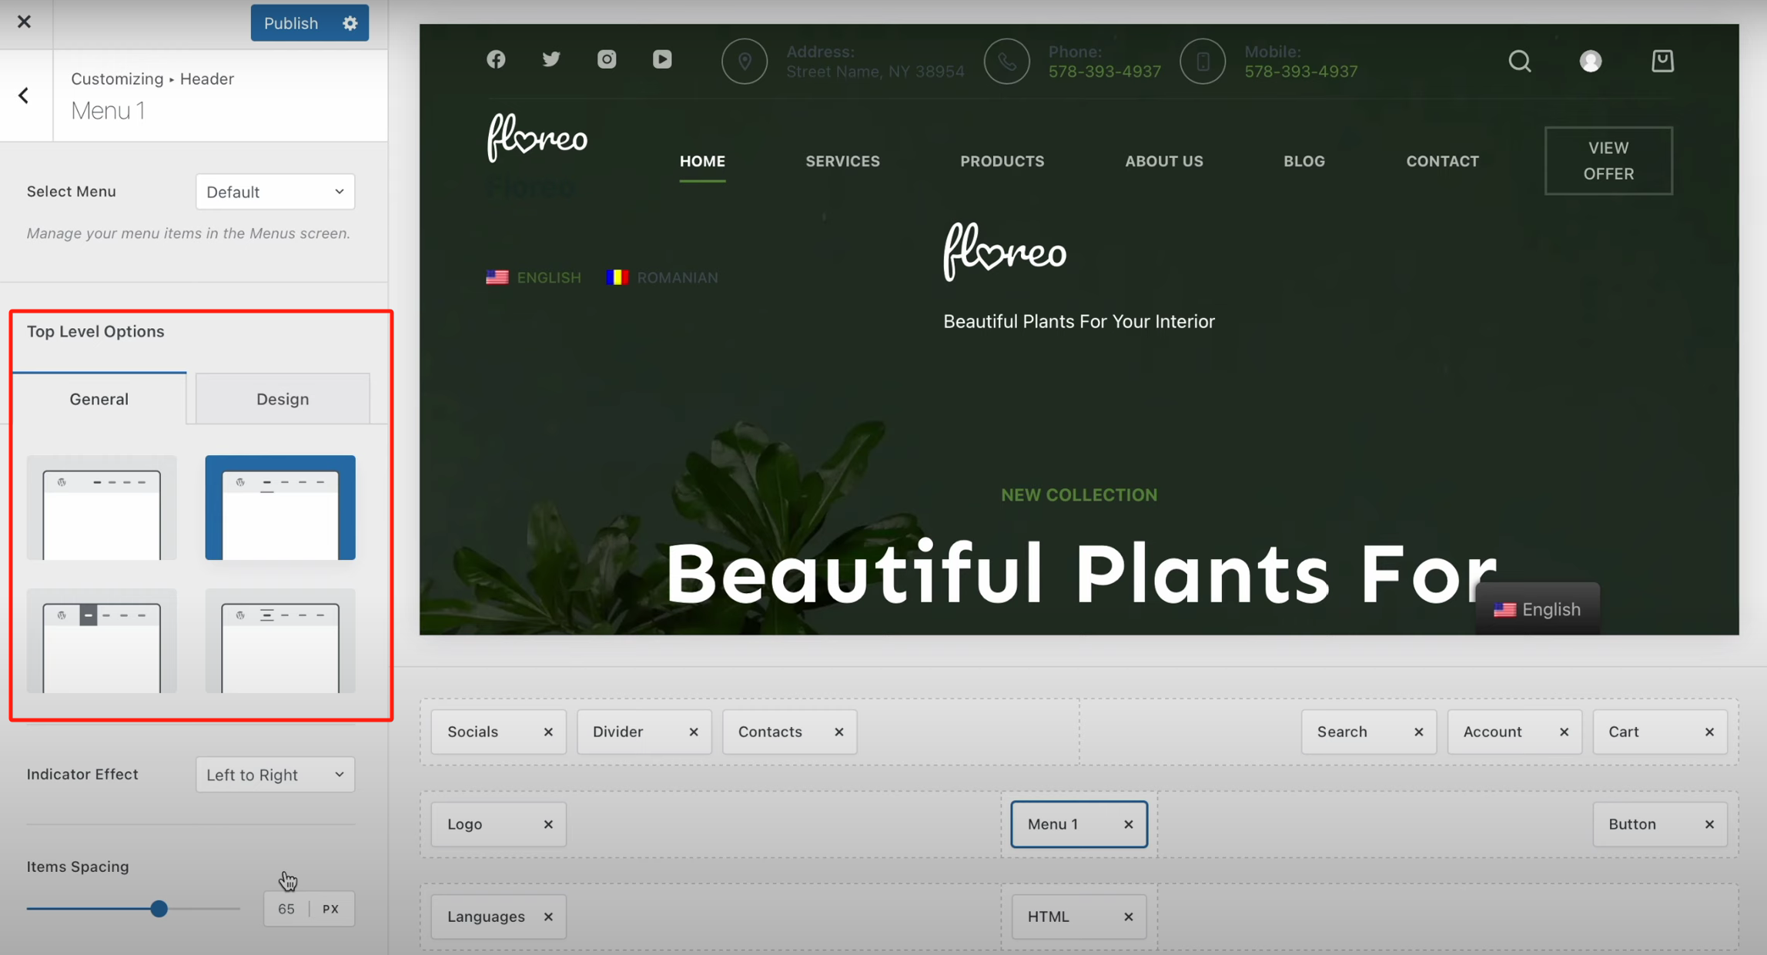
Task: Click the Items Spacing slider handle
Action: (x=159, y=909)
